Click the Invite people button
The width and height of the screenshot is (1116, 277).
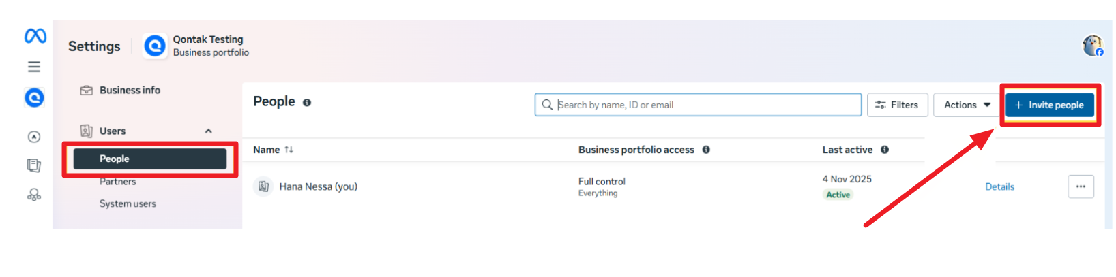1050,105
